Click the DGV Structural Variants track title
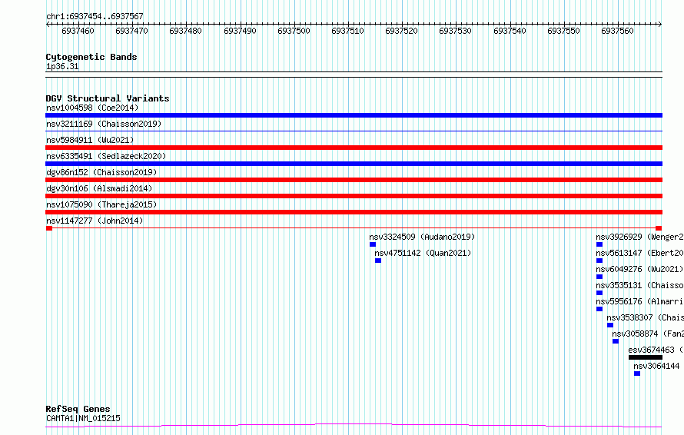Viewport: 684px width, 435px height. 108,98
